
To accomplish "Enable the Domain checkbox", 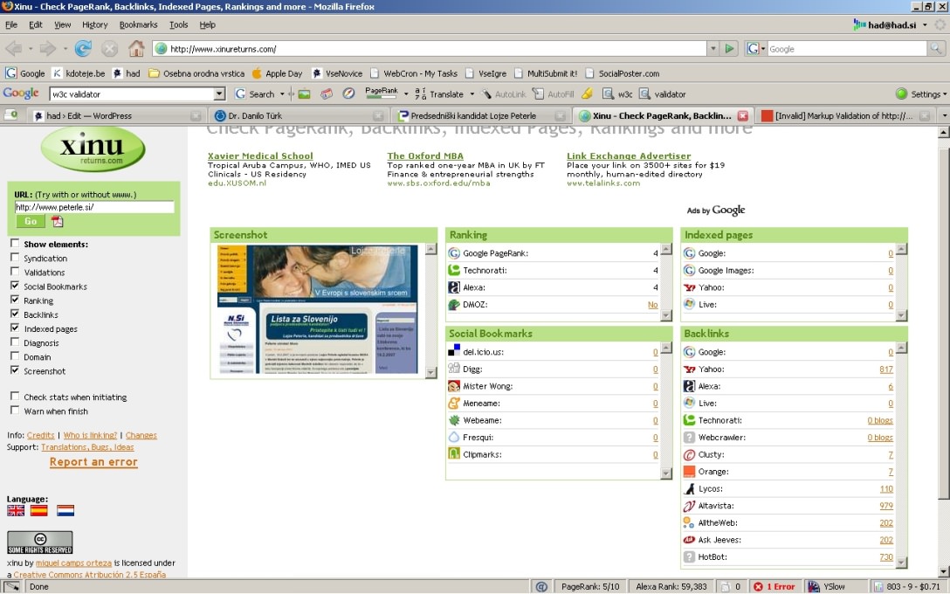I will point(15,356).
